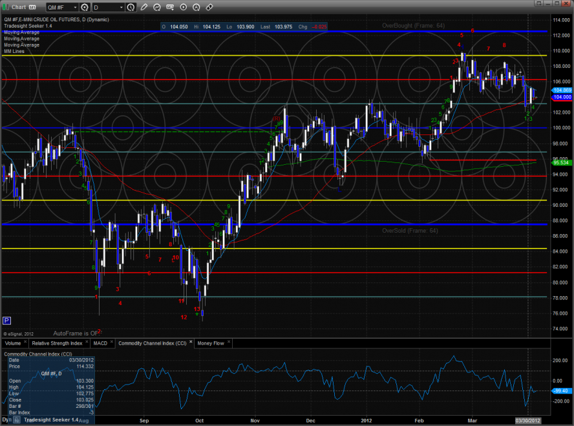This screenshot has height=426, width=574.
Task: Open the time interval clock icon
Action: 132,7
